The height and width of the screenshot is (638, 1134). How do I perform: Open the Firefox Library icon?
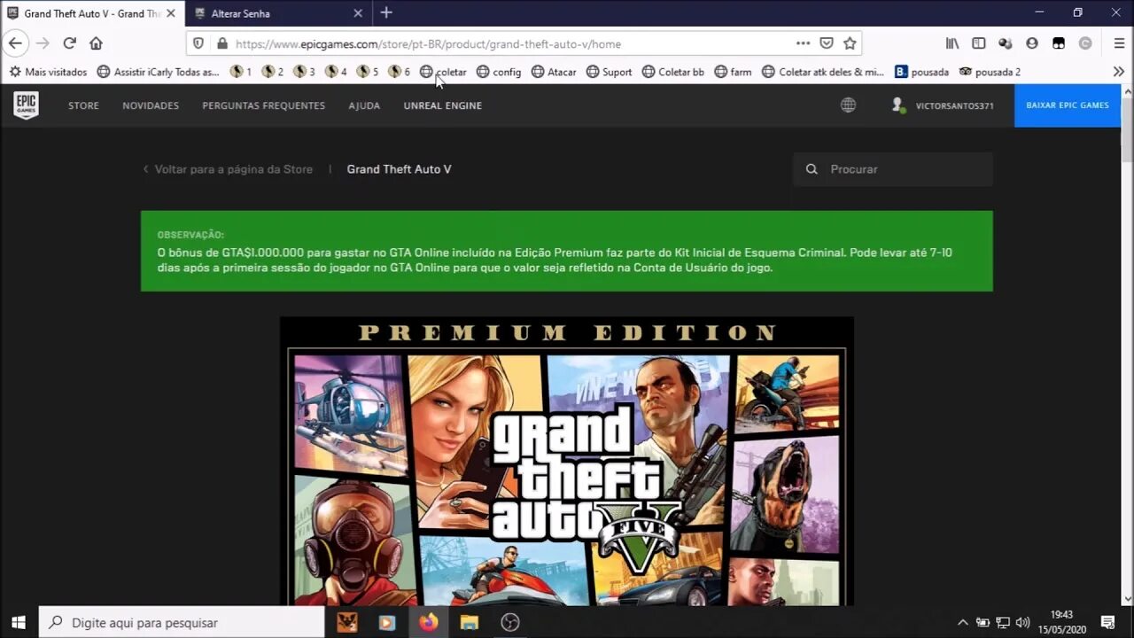952,43
